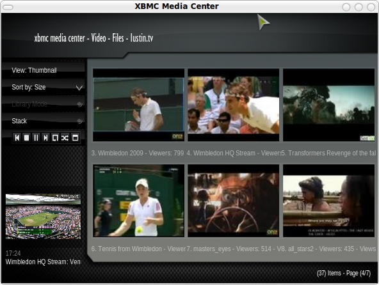The image size is (379, 285).
Task: Select label '5. Transformers Revenge of the fal'
Action: 328,153
